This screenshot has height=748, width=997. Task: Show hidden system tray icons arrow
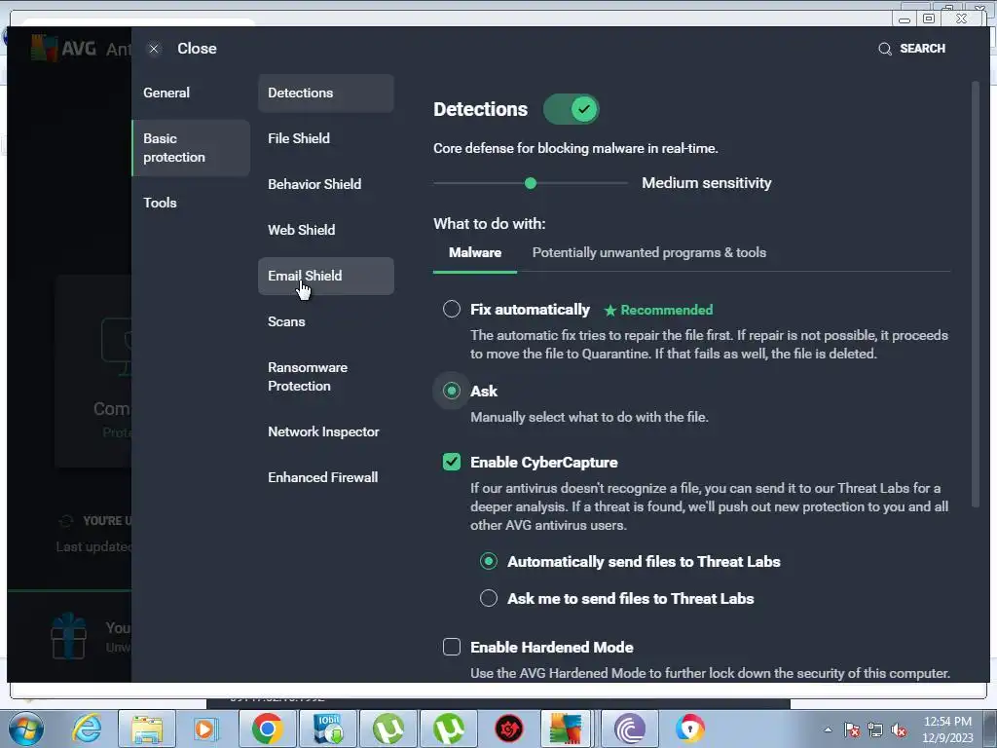(828, 729)
